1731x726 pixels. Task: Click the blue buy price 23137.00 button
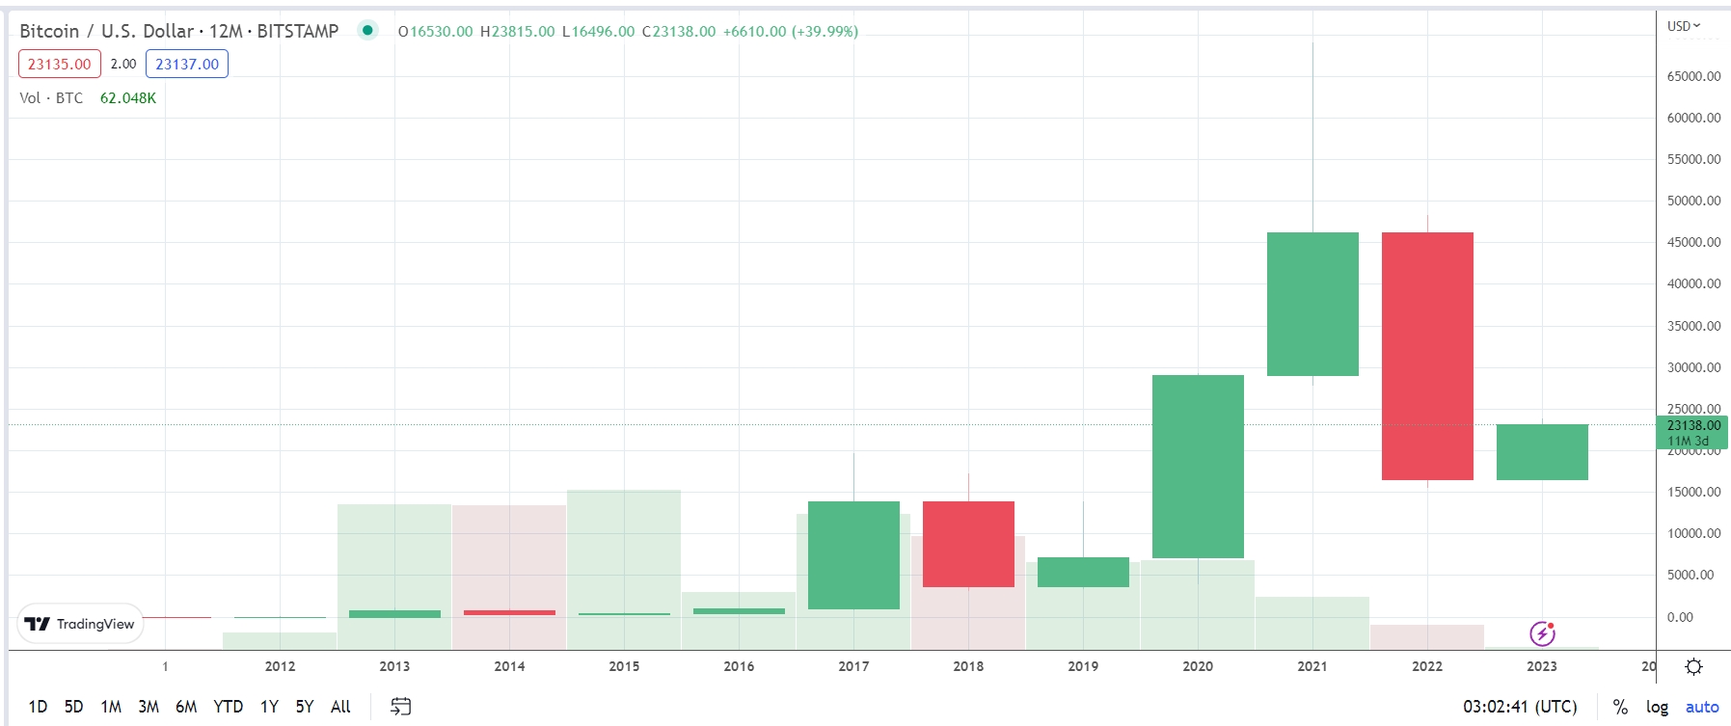tap(187, 64)
